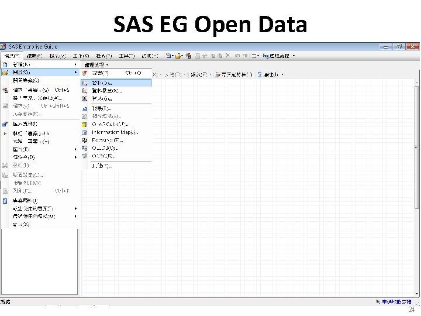The width and height of the screenshot is (421, 316).
Task: Select the highlighted Data (D) submenu item
Action: tap(116, 83)
